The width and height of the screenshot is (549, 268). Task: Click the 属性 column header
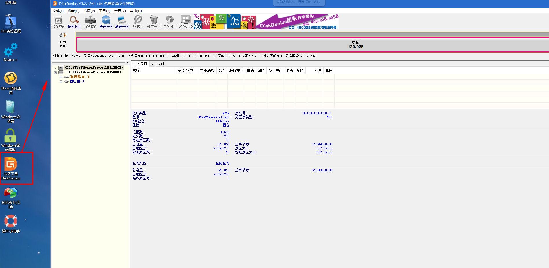click(329, 70)
